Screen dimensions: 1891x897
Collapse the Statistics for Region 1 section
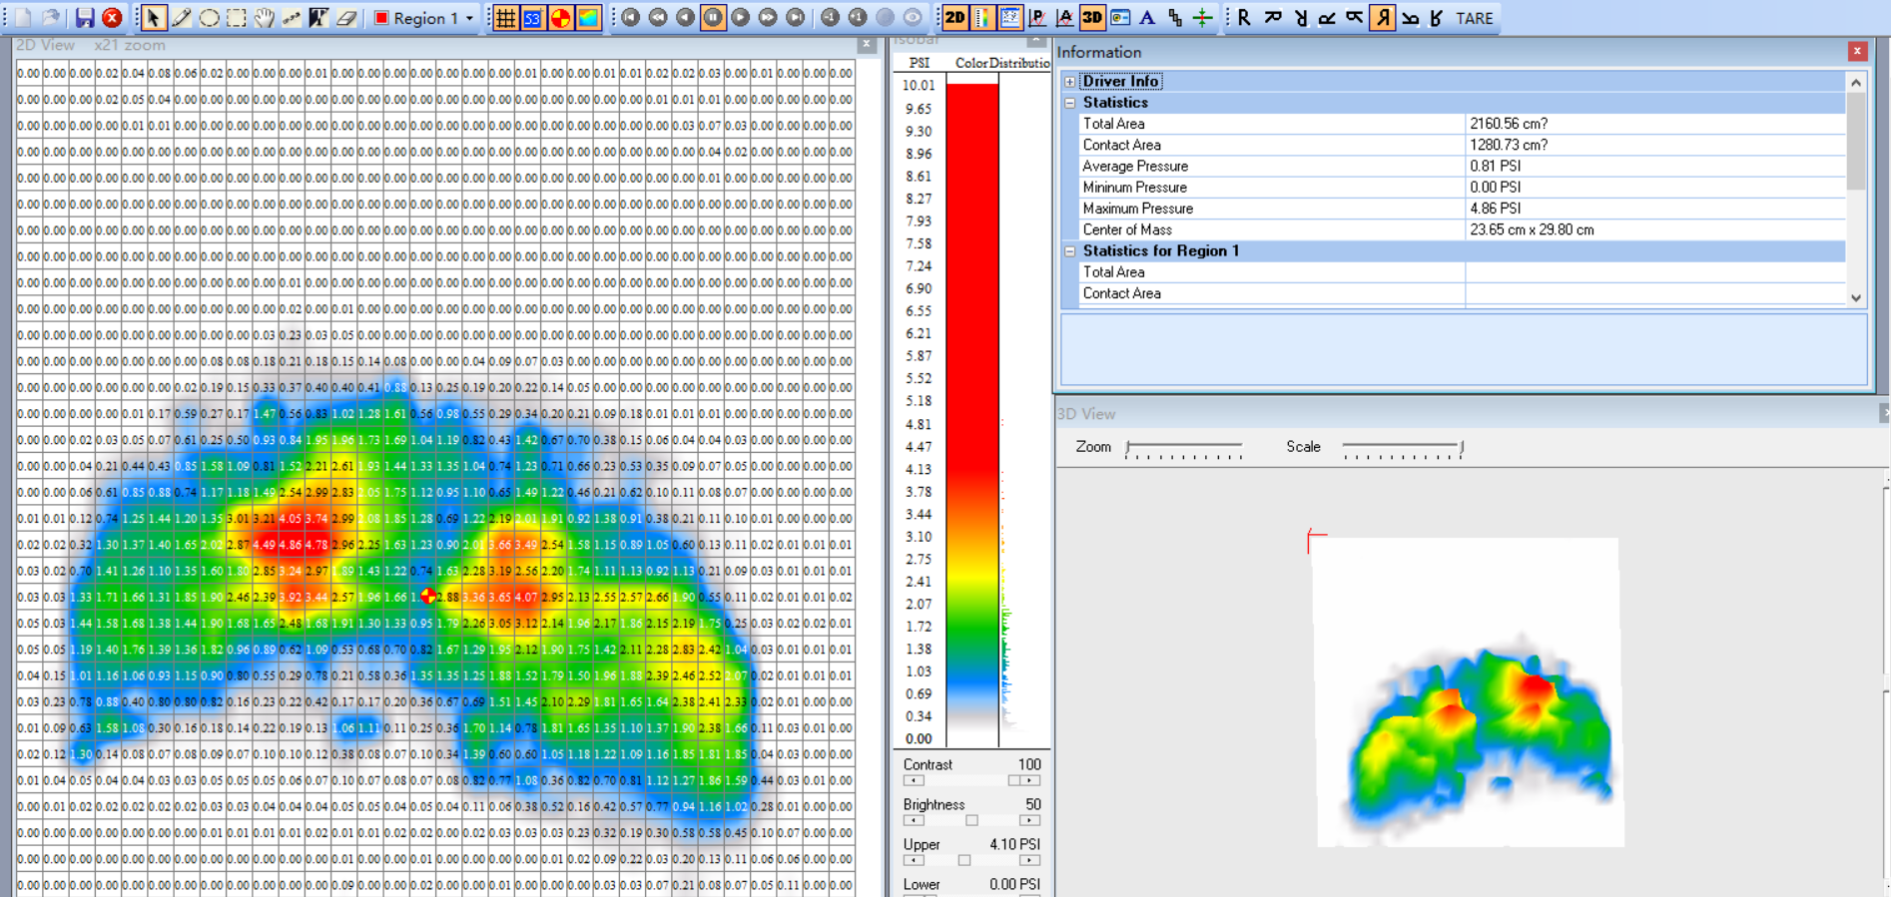(1070, 251)
